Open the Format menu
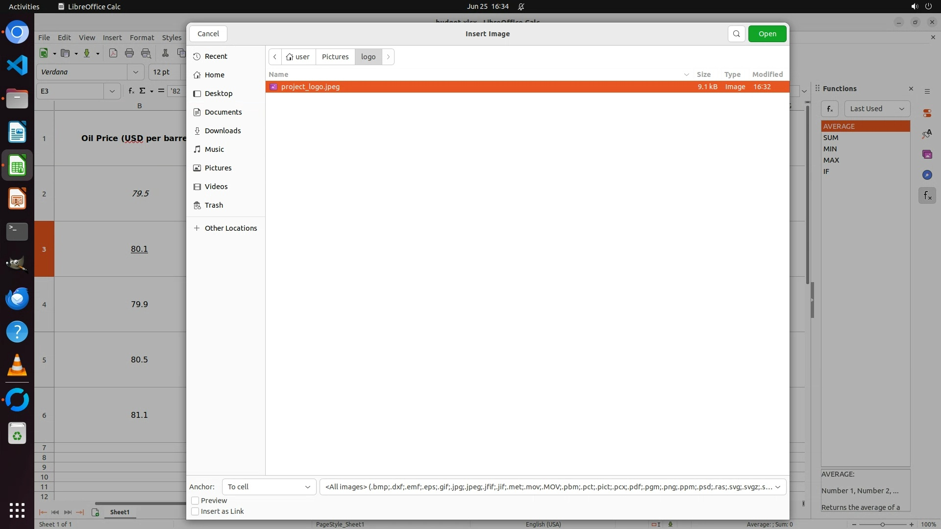Image resolution: width=941 pixels, height=529 pixels. point(142,38)
